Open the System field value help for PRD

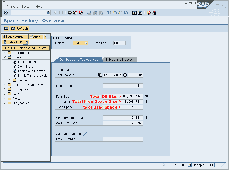pyautogui.click(x=86, y=43)
